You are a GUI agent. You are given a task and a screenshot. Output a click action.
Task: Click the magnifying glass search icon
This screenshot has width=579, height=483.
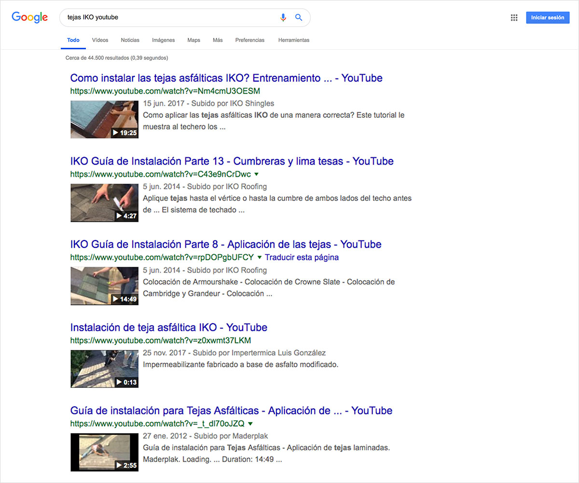pyautogui.click(x=299, y=17)
